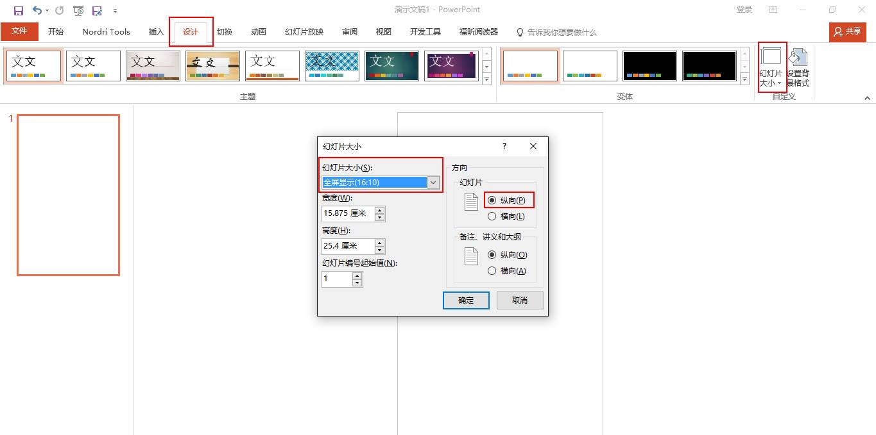Click the Undo icon
This screenshot has height=435, width=876.
pos(37,10)
